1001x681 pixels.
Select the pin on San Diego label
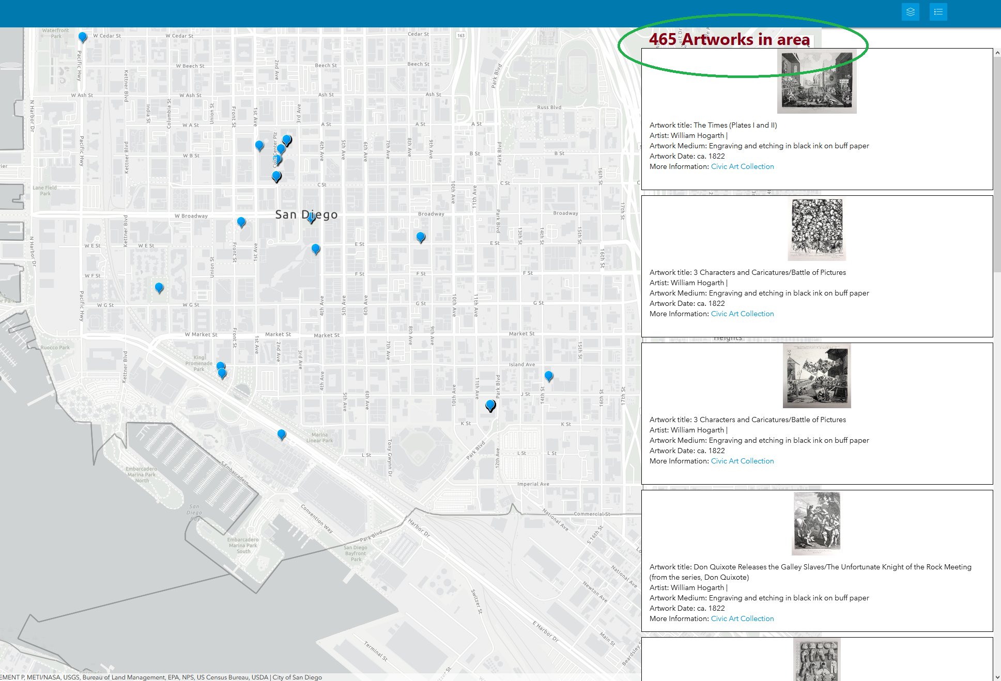pos(311,218)
